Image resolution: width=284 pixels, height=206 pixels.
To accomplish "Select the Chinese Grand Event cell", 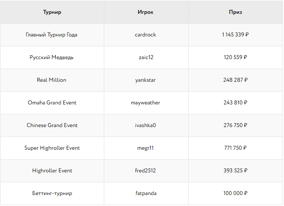I will [52, 125].
